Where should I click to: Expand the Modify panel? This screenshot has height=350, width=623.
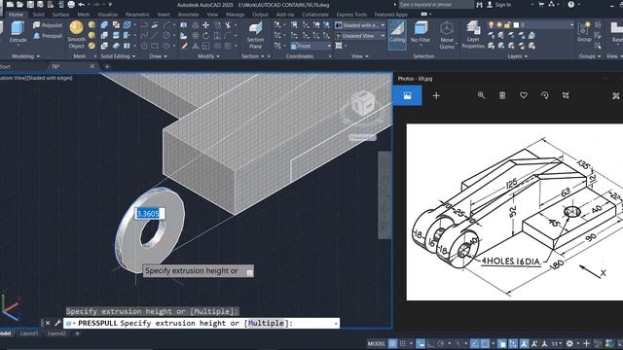[x=208, y=56]
